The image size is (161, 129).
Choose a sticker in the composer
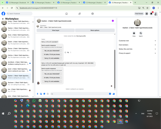click(x=44, y=94)
